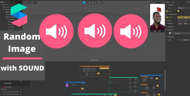Collapse the Transformations section
190x96 pixels.
click(167, 14)
